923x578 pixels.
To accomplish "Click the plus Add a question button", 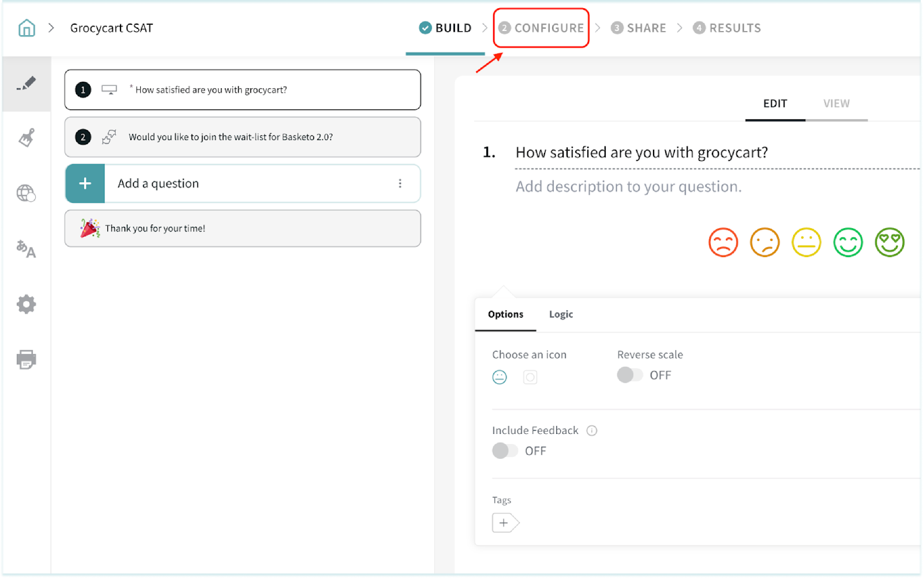I will tap(85, 183).
